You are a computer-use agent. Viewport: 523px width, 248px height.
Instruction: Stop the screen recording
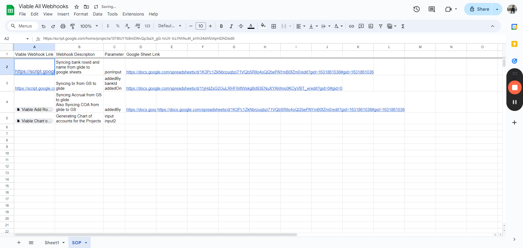pos(515,88)
